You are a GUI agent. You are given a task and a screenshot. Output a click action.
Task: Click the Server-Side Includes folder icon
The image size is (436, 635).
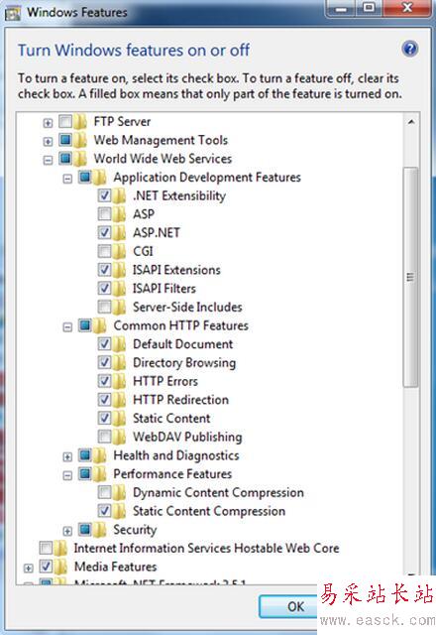119,308
